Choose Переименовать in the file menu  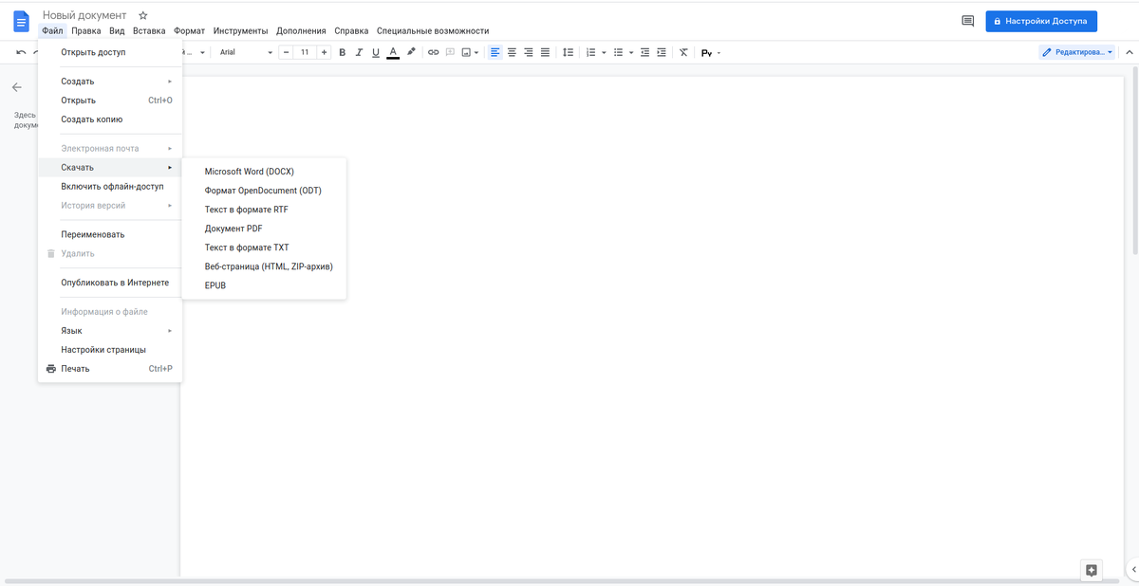(x=109, y=234)
